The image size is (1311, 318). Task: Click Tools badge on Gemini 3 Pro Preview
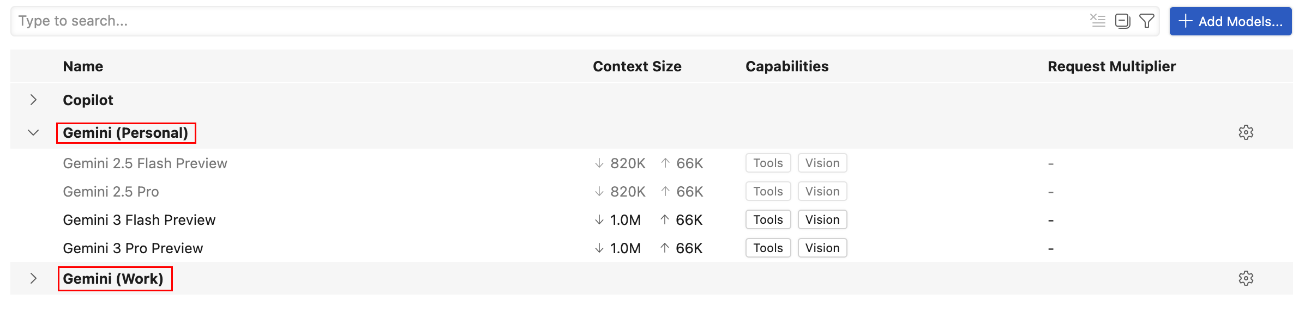[768, 248]
